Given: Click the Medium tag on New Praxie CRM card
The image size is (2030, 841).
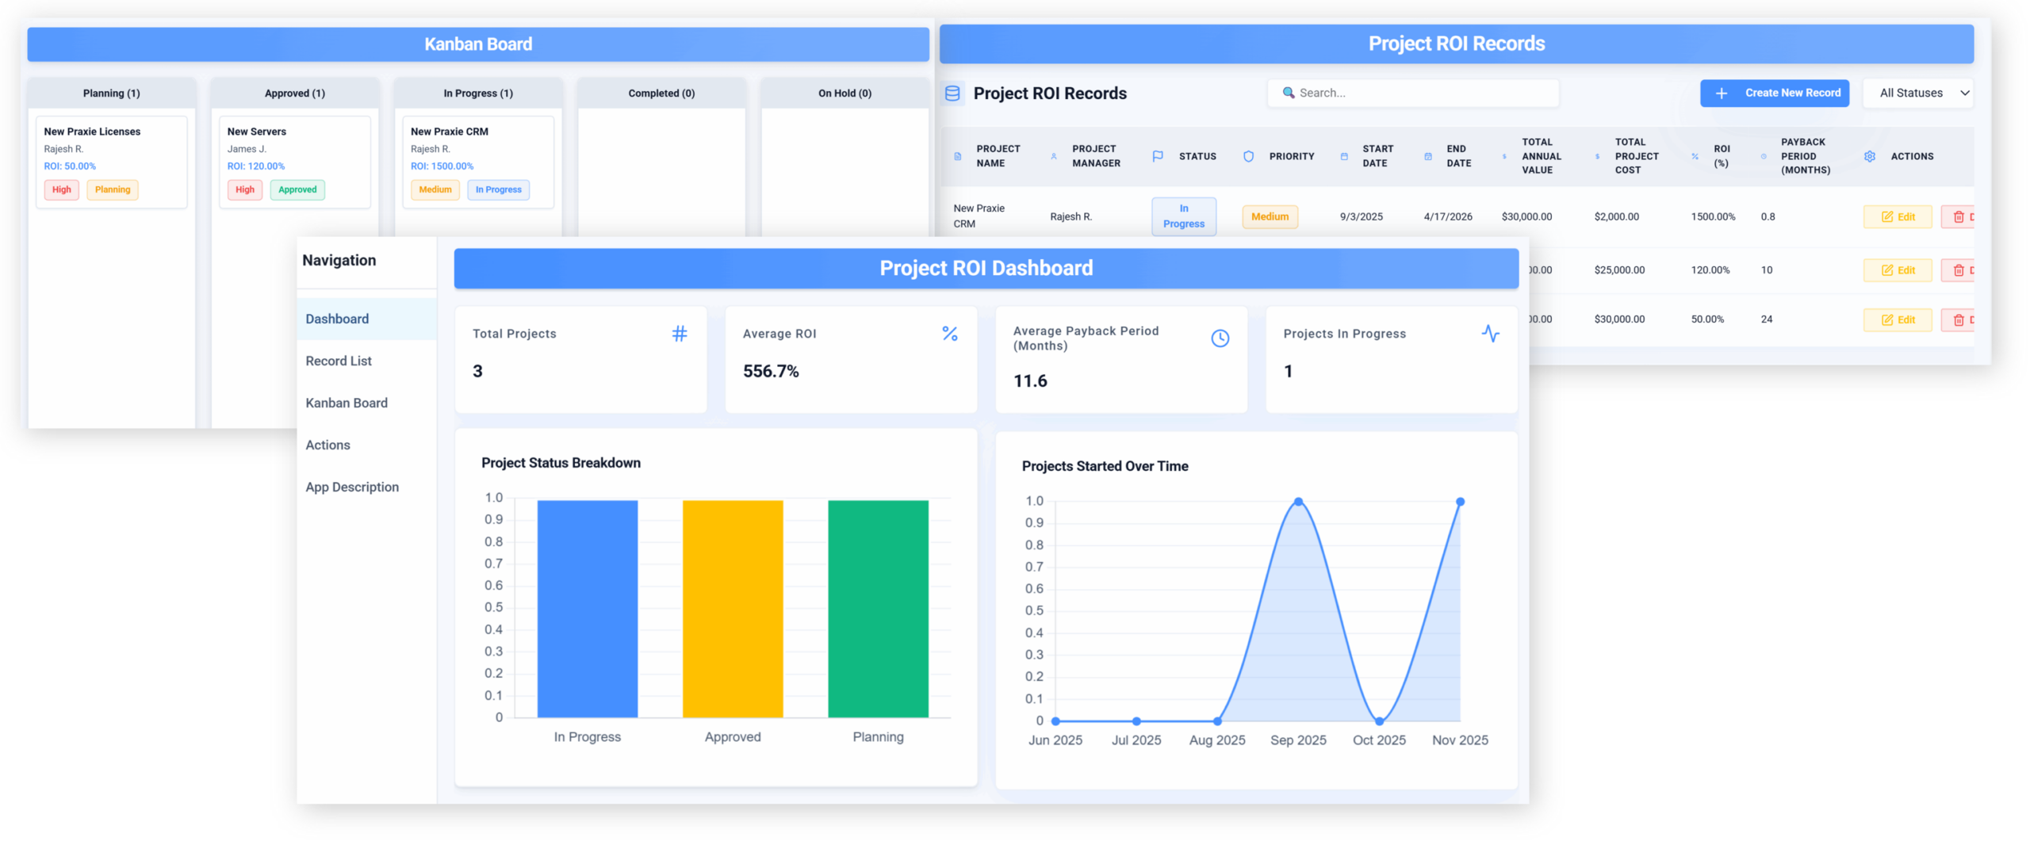Looking at the screenshot, I should (435, 190).
